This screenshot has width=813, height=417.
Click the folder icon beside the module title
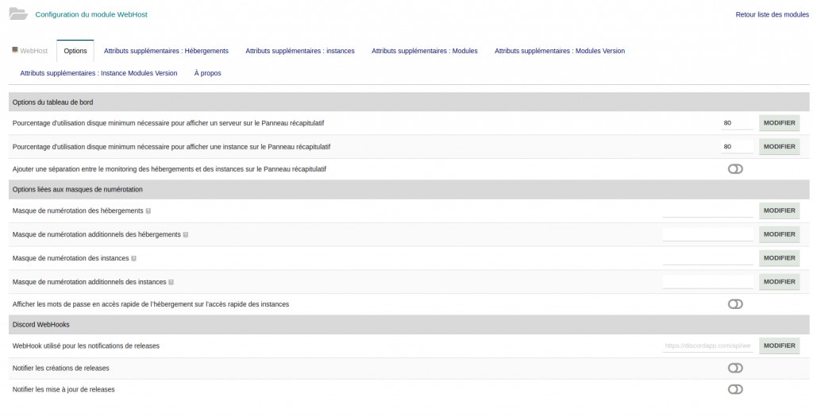pos(18,14)
